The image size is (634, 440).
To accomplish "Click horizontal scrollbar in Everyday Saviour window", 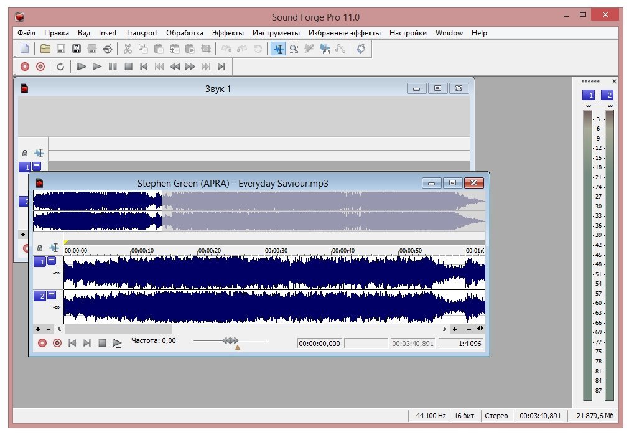I will click(x=118, y=329).
